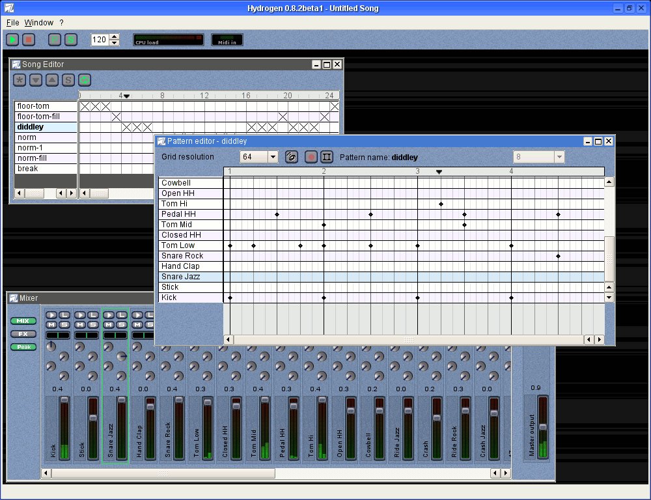This screenshot has height=500, width=651.
Task: Open the Grid resolution dropdown
Action: 272,157
